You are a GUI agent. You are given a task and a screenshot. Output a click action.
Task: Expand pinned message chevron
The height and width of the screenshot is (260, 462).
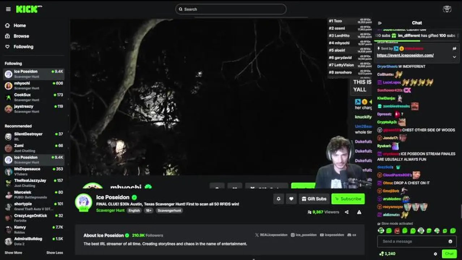454,57
